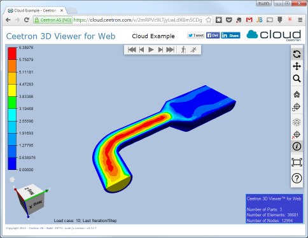Open the Chrome hamburger menu
Viewport: 308px width, 238px height.
click(300, 20)
